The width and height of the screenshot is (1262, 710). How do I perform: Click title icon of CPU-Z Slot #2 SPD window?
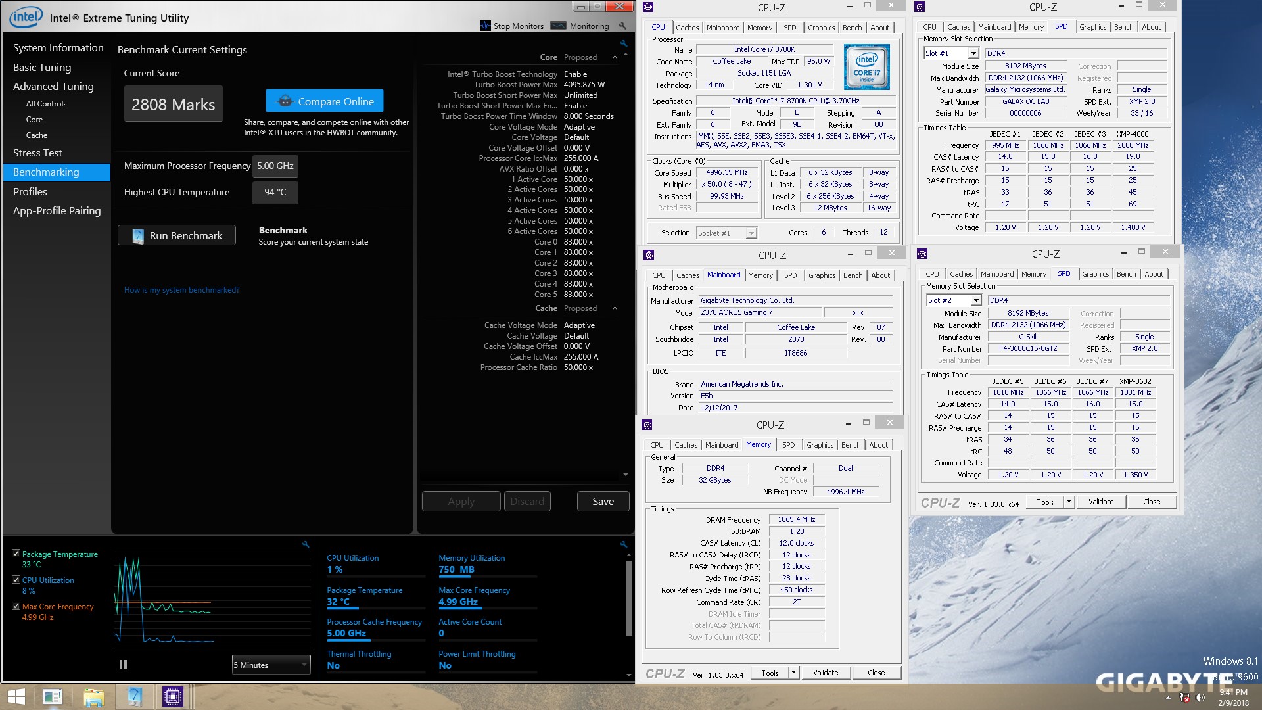[x=922, y=254]
